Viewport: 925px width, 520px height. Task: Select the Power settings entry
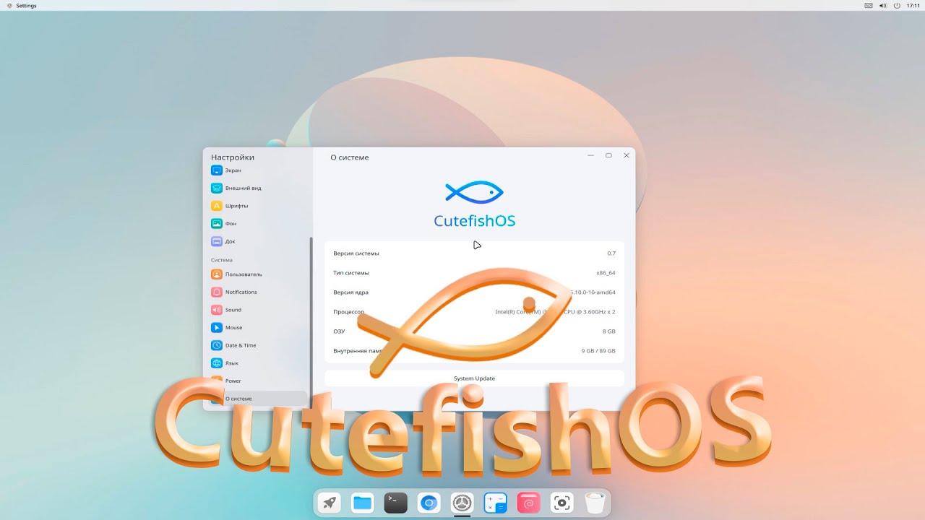259,381
